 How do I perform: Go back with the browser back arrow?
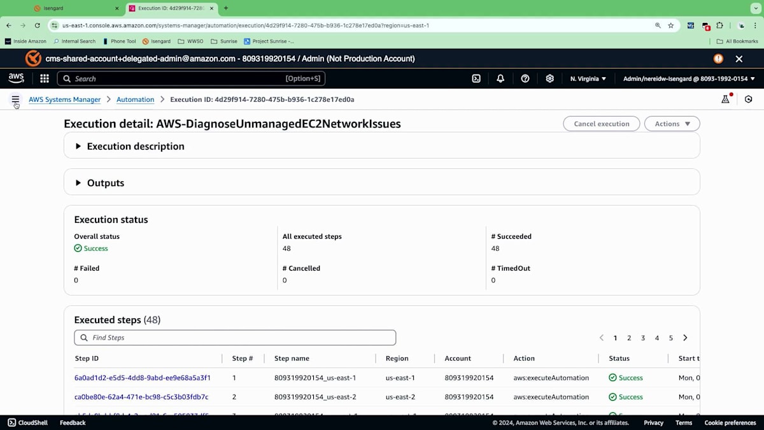[9, 25]
